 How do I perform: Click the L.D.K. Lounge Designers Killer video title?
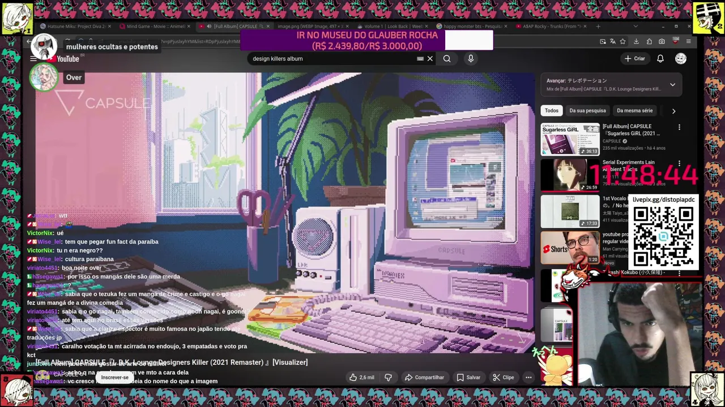coord(172,362)
